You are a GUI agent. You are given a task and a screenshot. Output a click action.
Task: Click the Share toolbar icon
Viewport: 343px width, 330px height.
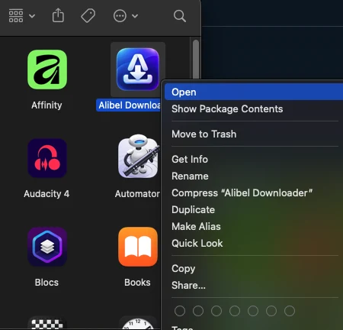pos(58,15)
